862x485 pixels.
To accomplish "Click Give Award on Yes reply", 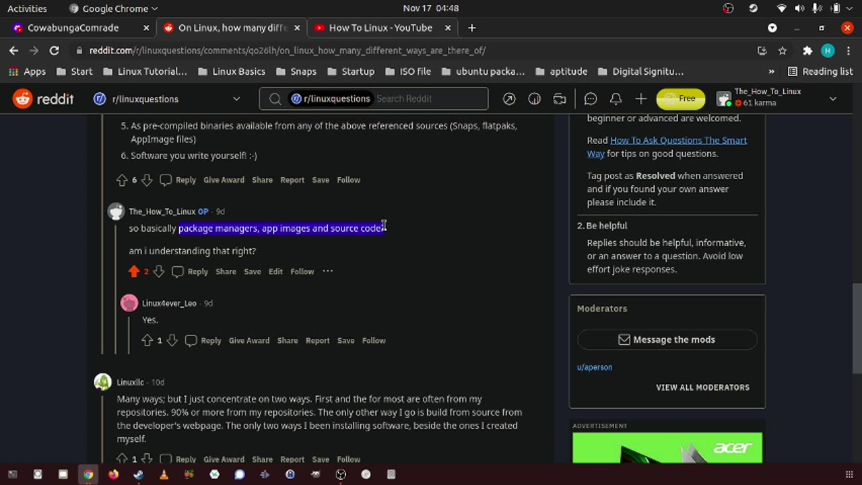I will [249, 341].
